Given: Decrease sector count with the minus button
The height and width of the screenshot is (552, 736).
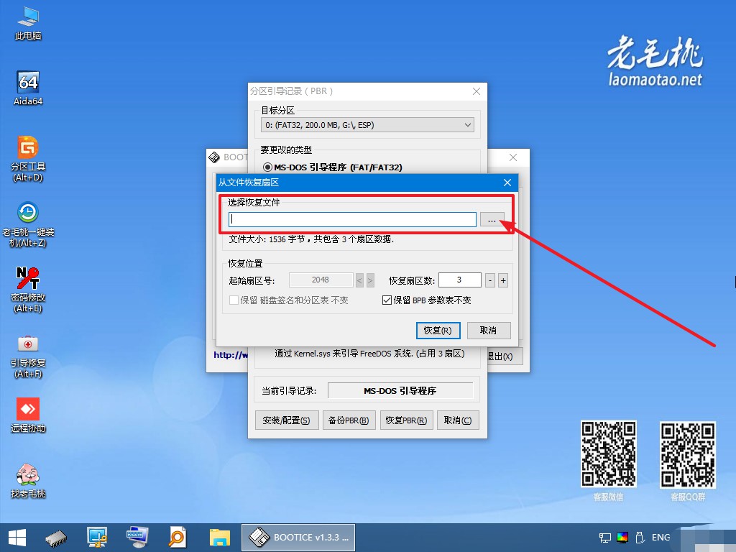Looking at the screenshot, I should pyautogui.click(x=490, y=281).
